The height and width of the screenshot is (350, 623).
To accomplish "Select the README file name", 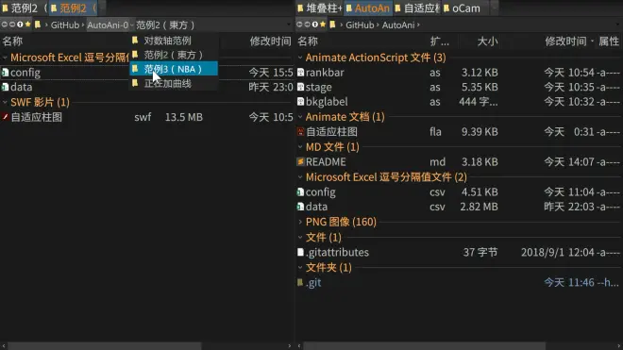I will coord(326,161).
